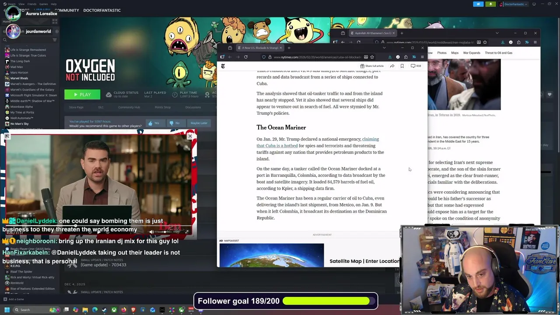560x315 pixels.
Task: Select The Long Dark in the library list
Action: 20,61
